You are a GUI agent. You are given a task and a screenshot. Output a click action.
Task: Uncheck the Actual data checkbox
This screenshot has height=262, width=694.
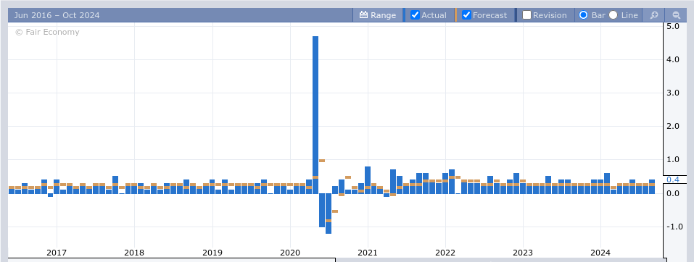[415, 15]
